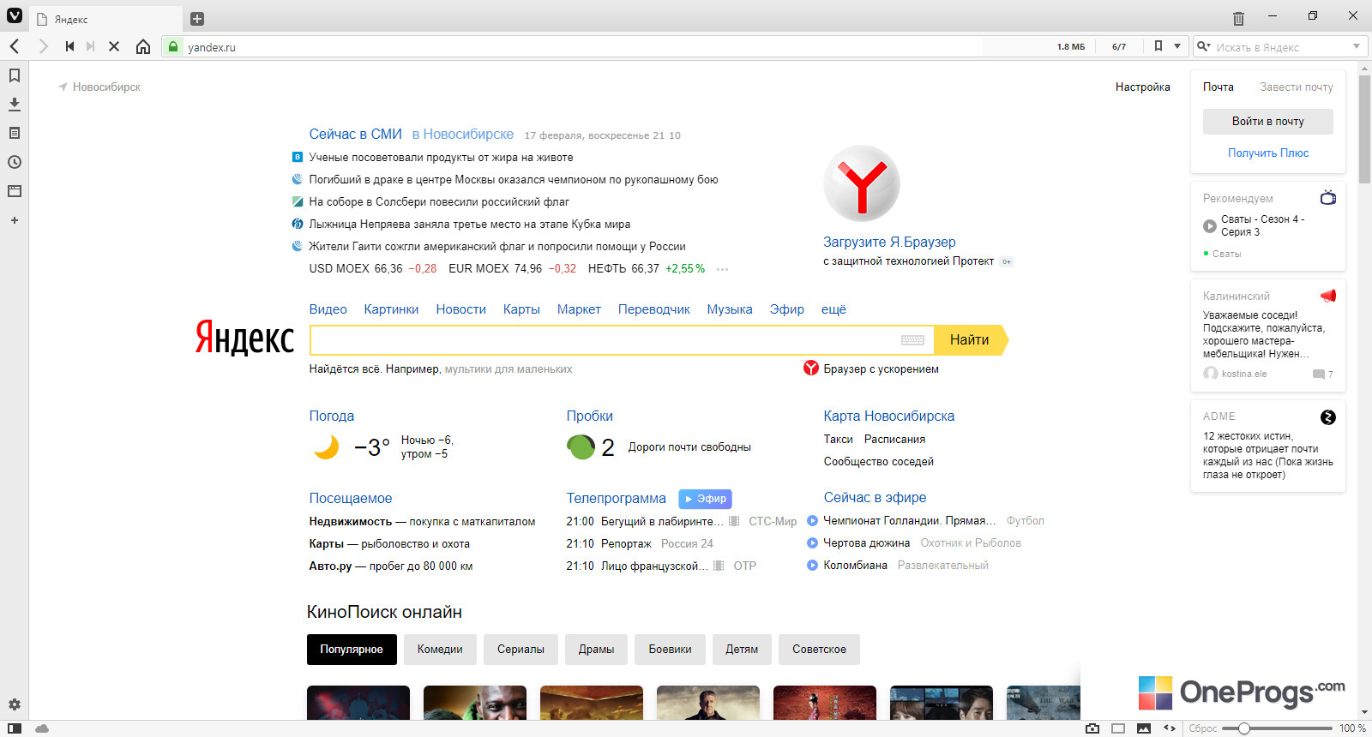
Task: Open the History side panel
Action: tap(15, 162)
